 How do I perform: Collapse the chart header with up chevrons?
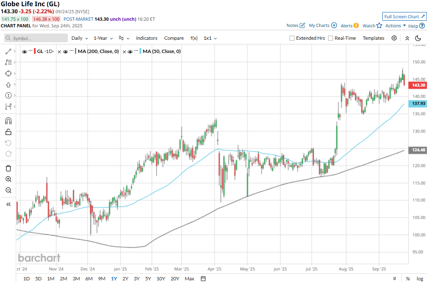407,38
